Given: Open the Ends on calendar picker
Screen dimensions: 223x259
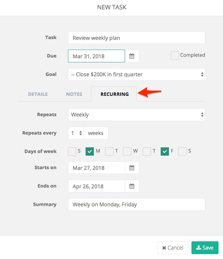Looking at the screenshot, I should click(x=132, y=186).
